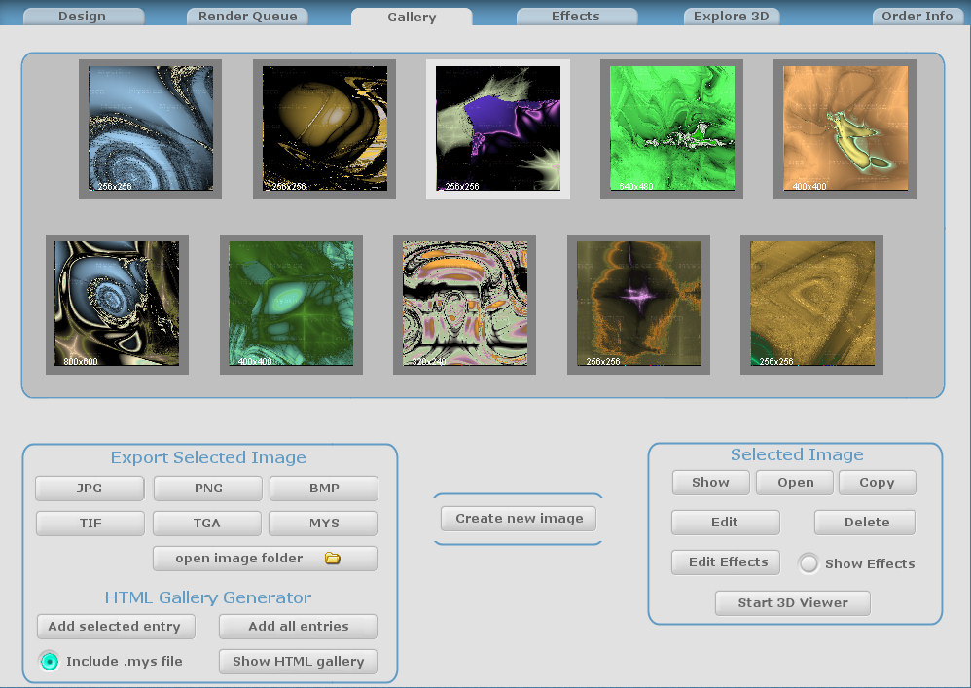
Task: Click the Edit button
Action: tap(725, 523)
